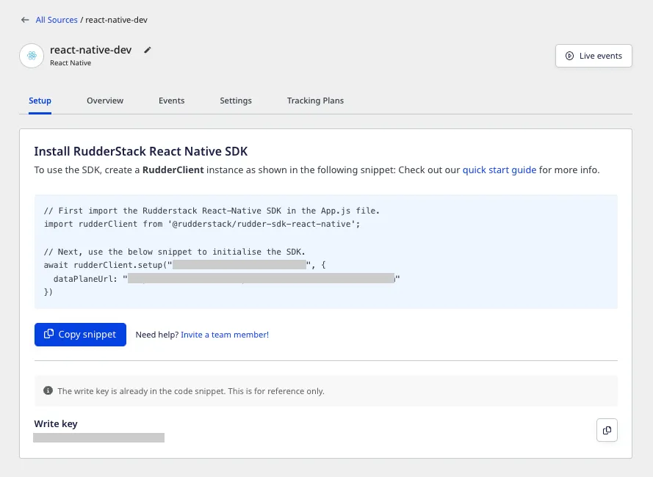This screenshot has height=477, width=653.
Task: Click the react-native-dev heading text
Action: [91, 50]
